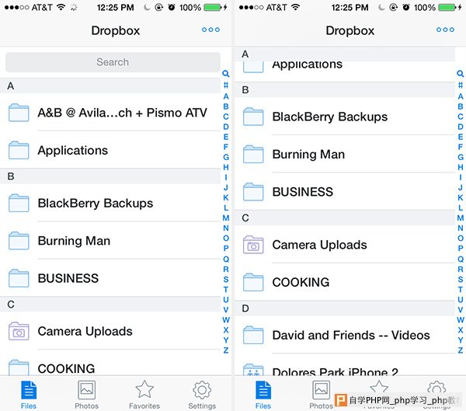Image resolution: width=466 pixels, height=411 pixels.
Task: Select 'Burning Man' text in right screen
Action: pyautogui.click(x=308, y=155)
